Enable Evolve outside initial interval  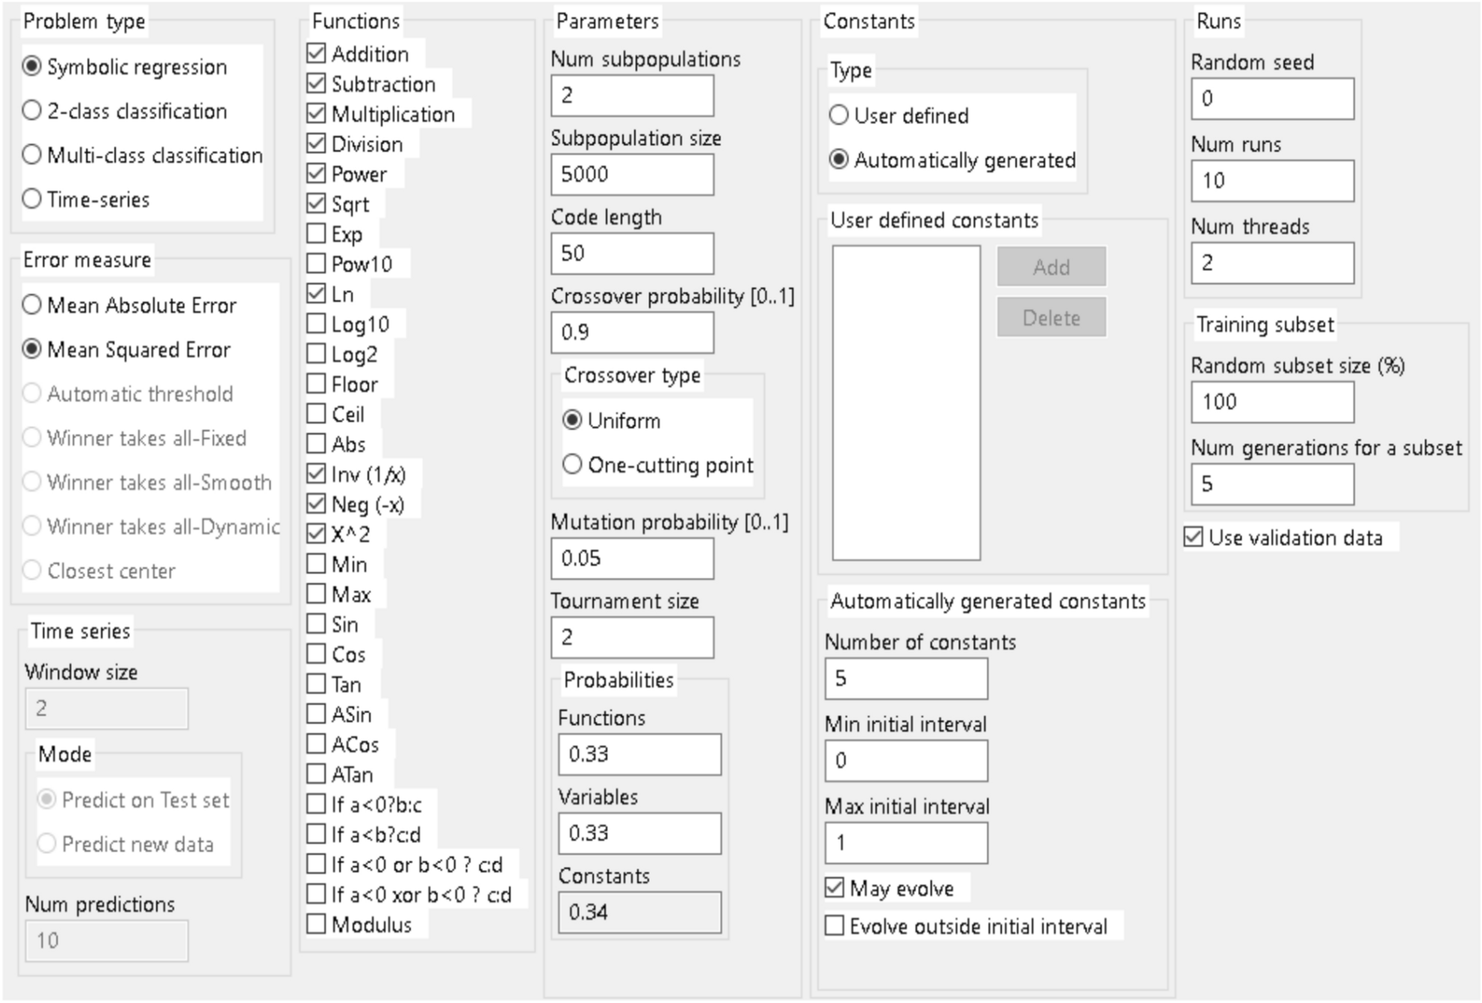[x=834, y=926]
